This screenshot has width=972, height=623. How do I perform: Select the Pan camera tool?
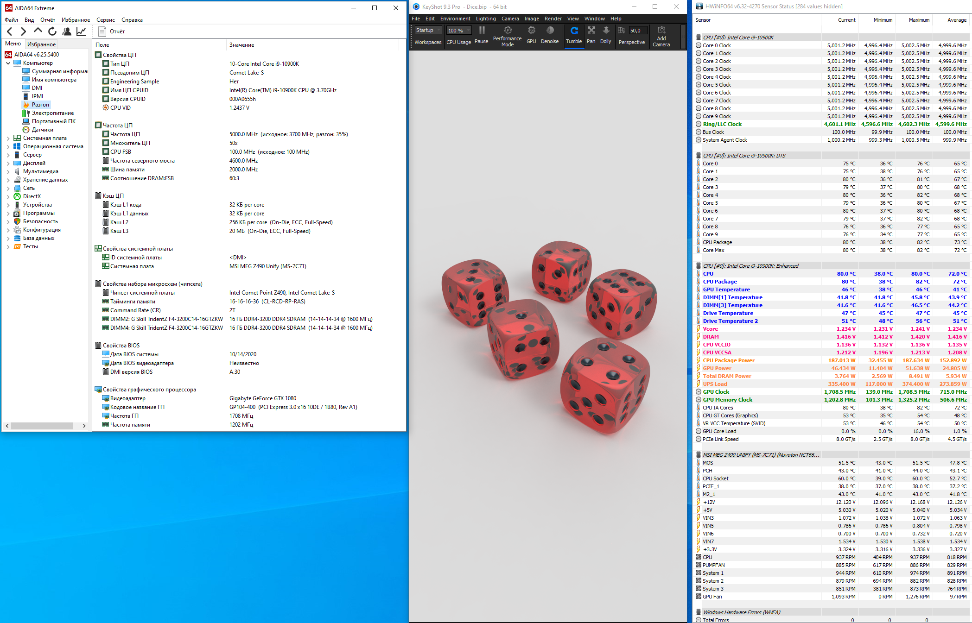pyautogui.click(x=591, y=34)
